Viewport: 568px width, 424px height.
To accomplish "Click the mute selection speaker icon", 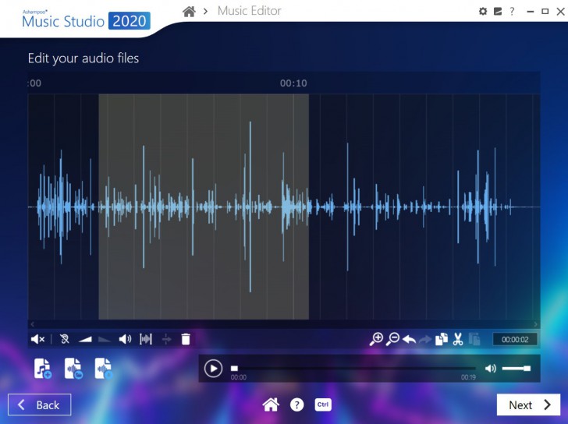I will pos(37,339).
